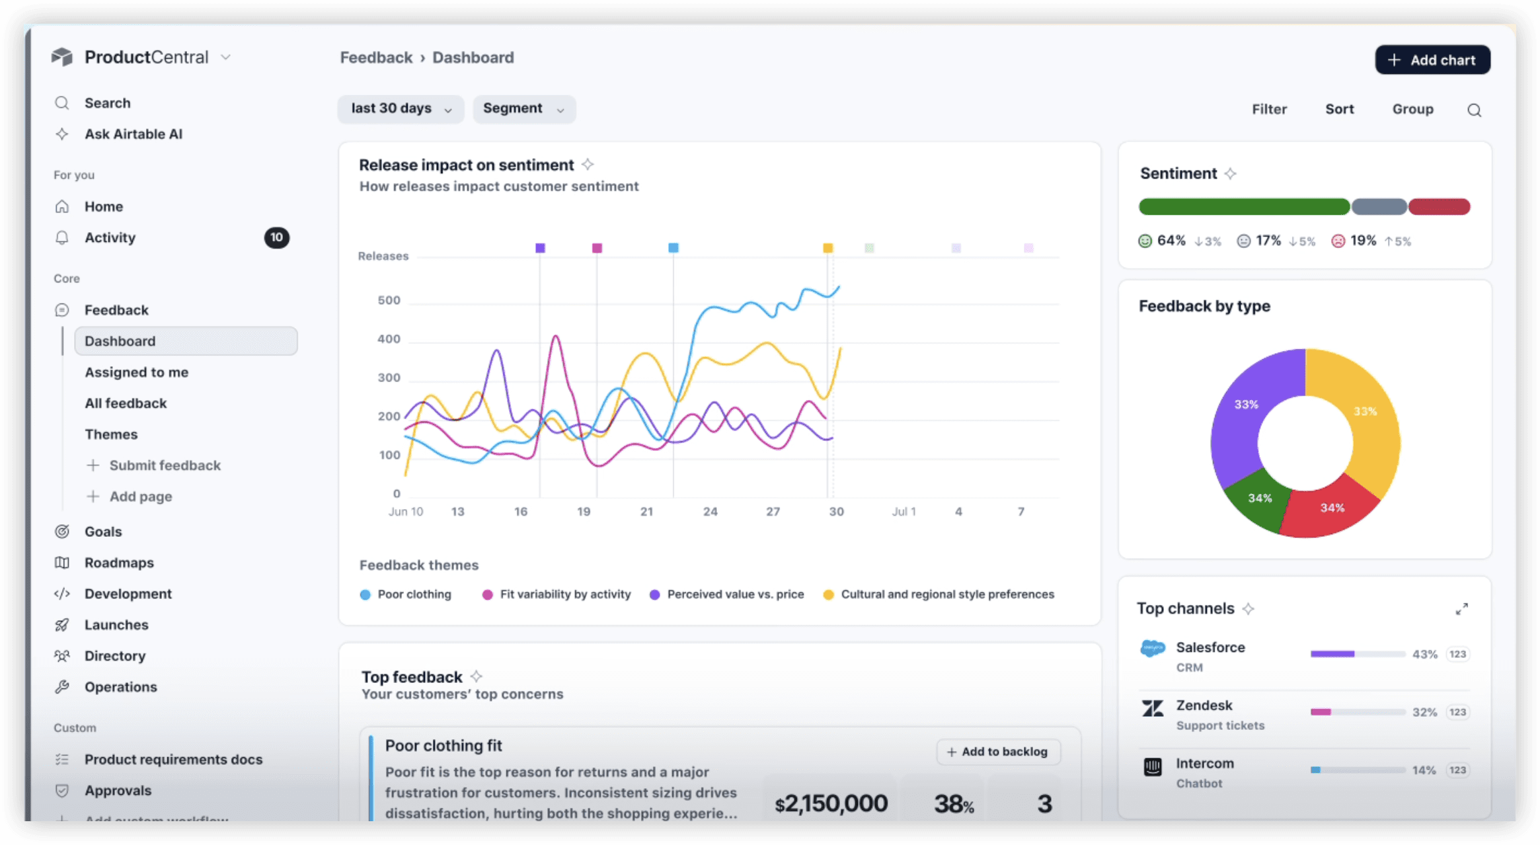This screenshot has height=845, width=1540.
Task: Expand the Top channels panel with arrows icon
Action: tap(1461, 609)
